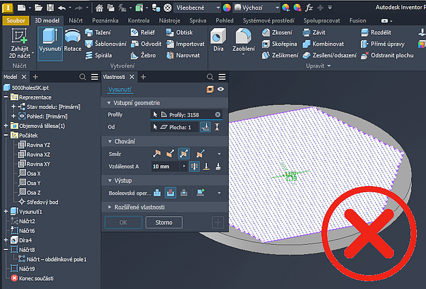The width and height of the screenshot is (426, 289).
Task: Select the Rotace (Revolve) tool
Action: 72,43
